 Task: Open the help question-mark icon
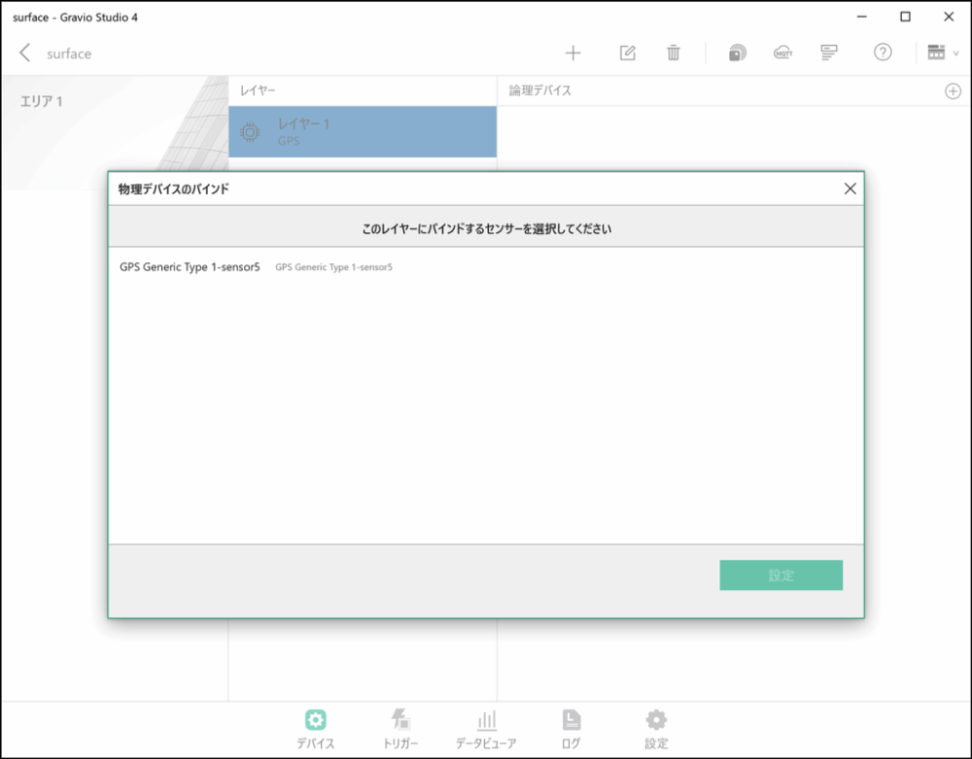pos(883,52)
